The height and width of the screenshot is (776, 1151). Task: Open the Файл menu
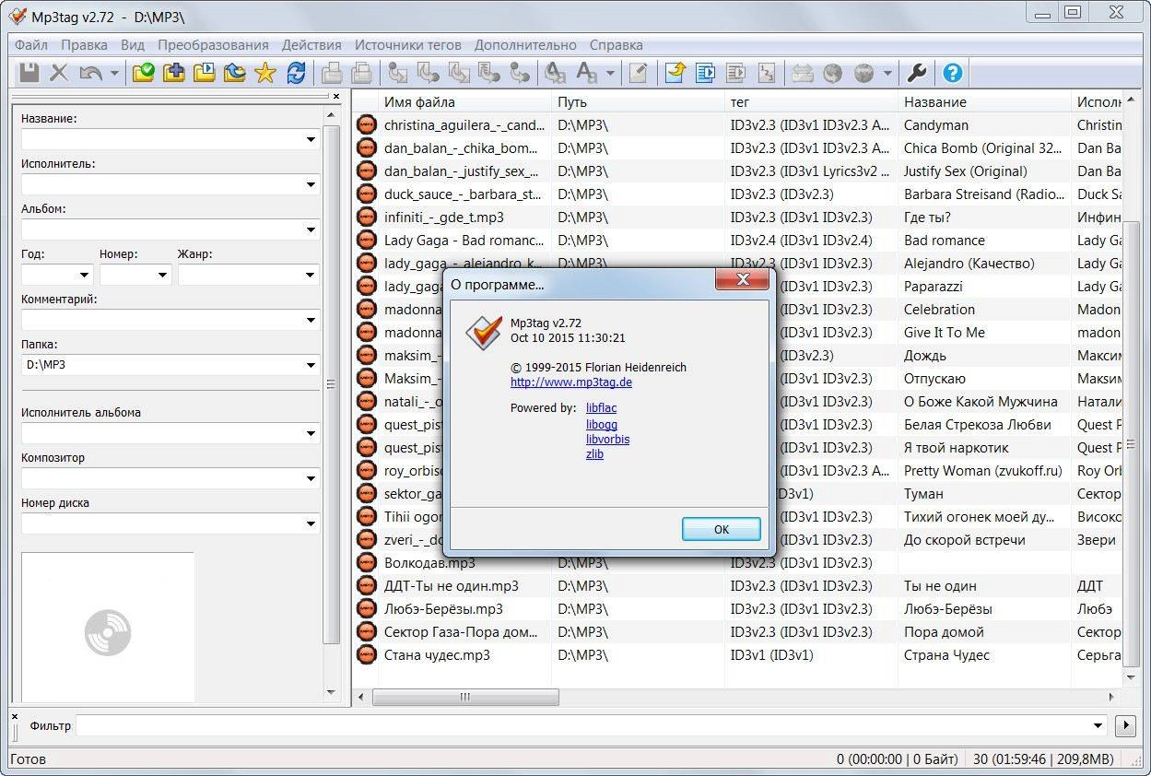31,44
